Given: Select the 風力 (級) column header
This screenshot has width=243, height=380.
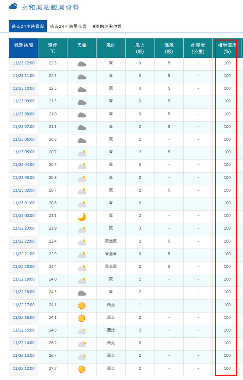Looking at the screenshot, I should click(x=140, y=48).
